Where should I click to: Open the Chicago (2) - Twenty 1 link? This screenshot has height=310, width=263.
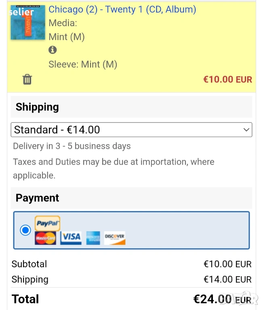tap(122, 9)
